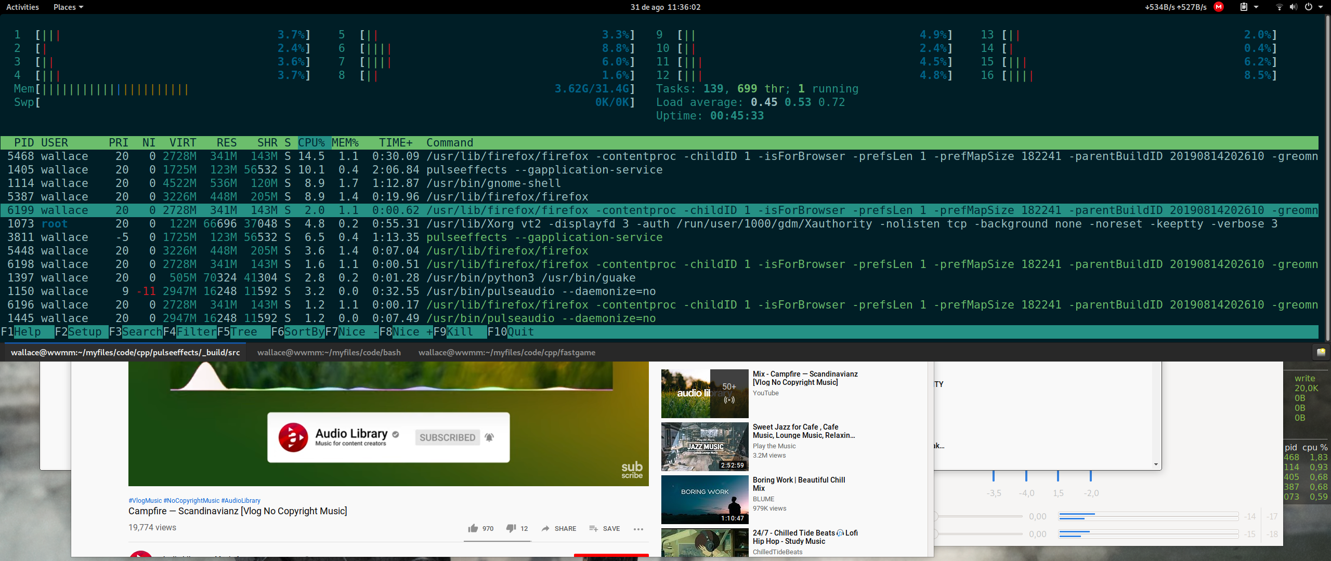Expand the clipboard indicator dropdown arrow
1331x561 pixels.
[1256, 7]
